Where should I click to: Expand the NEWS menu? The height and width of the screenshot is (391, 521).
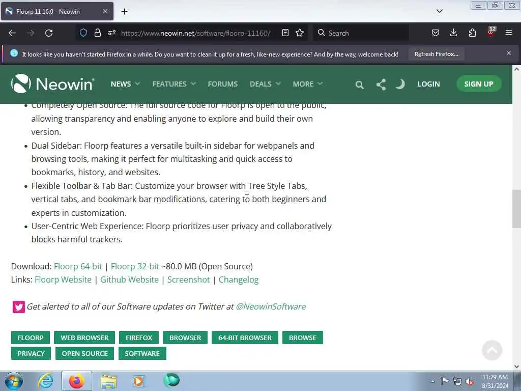click(x=125, y=84)
